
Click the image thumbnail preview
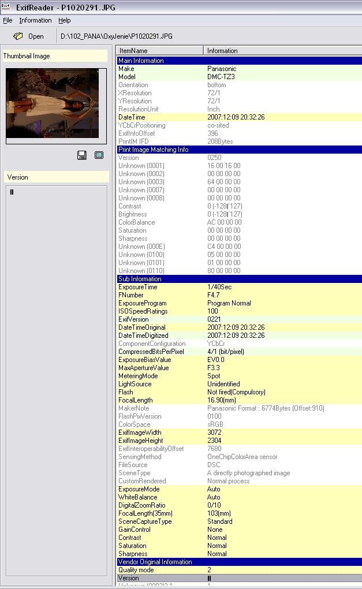coord(53,103)
